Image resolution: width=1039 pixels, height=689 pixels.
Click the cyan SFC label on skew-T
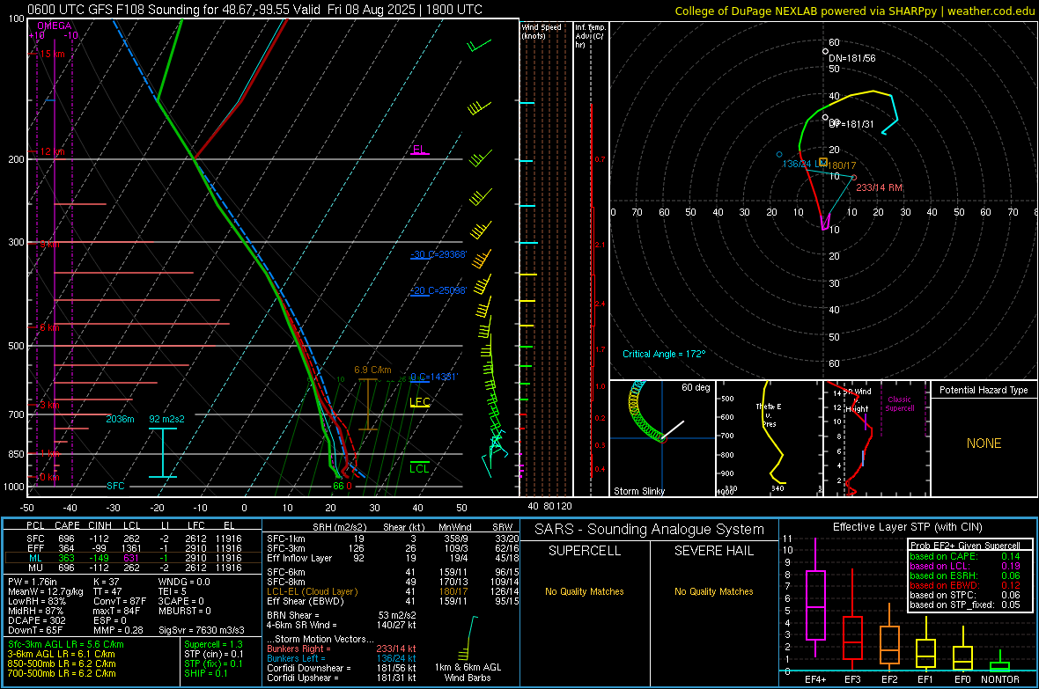[x=115, y=486]
